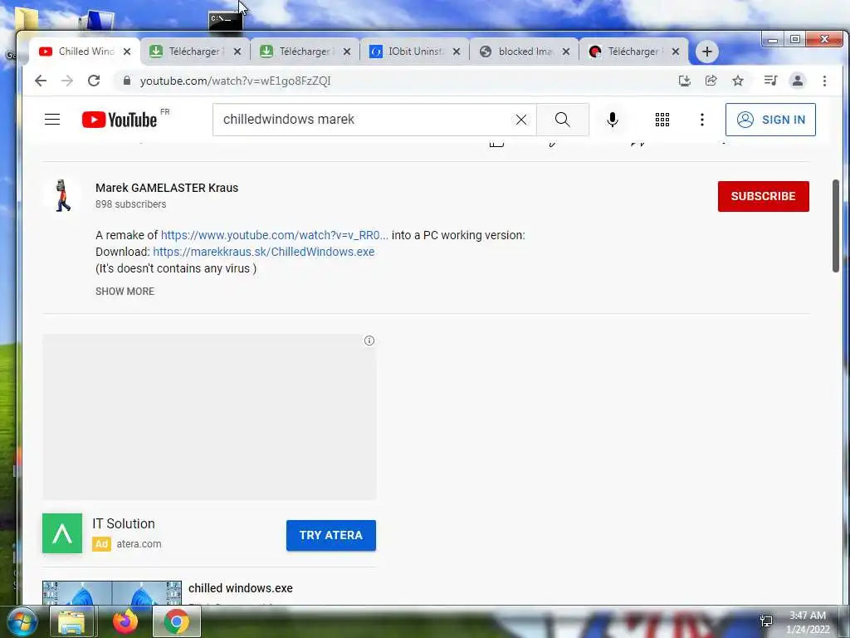The width and height of the screenshot is (850, 638).
Task: Close the IObit Uninstaller tab
Action: (x=457, y=52)
